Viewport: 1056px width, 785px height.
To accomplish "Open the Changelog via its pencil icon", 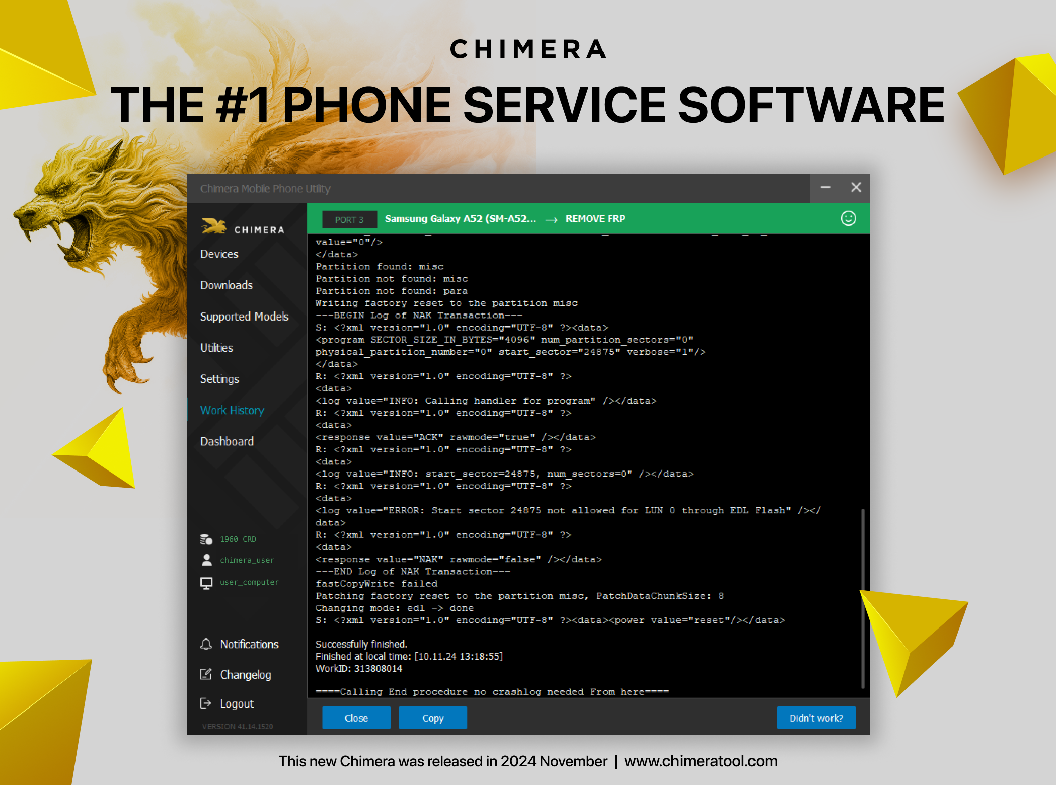I will 206,674.
